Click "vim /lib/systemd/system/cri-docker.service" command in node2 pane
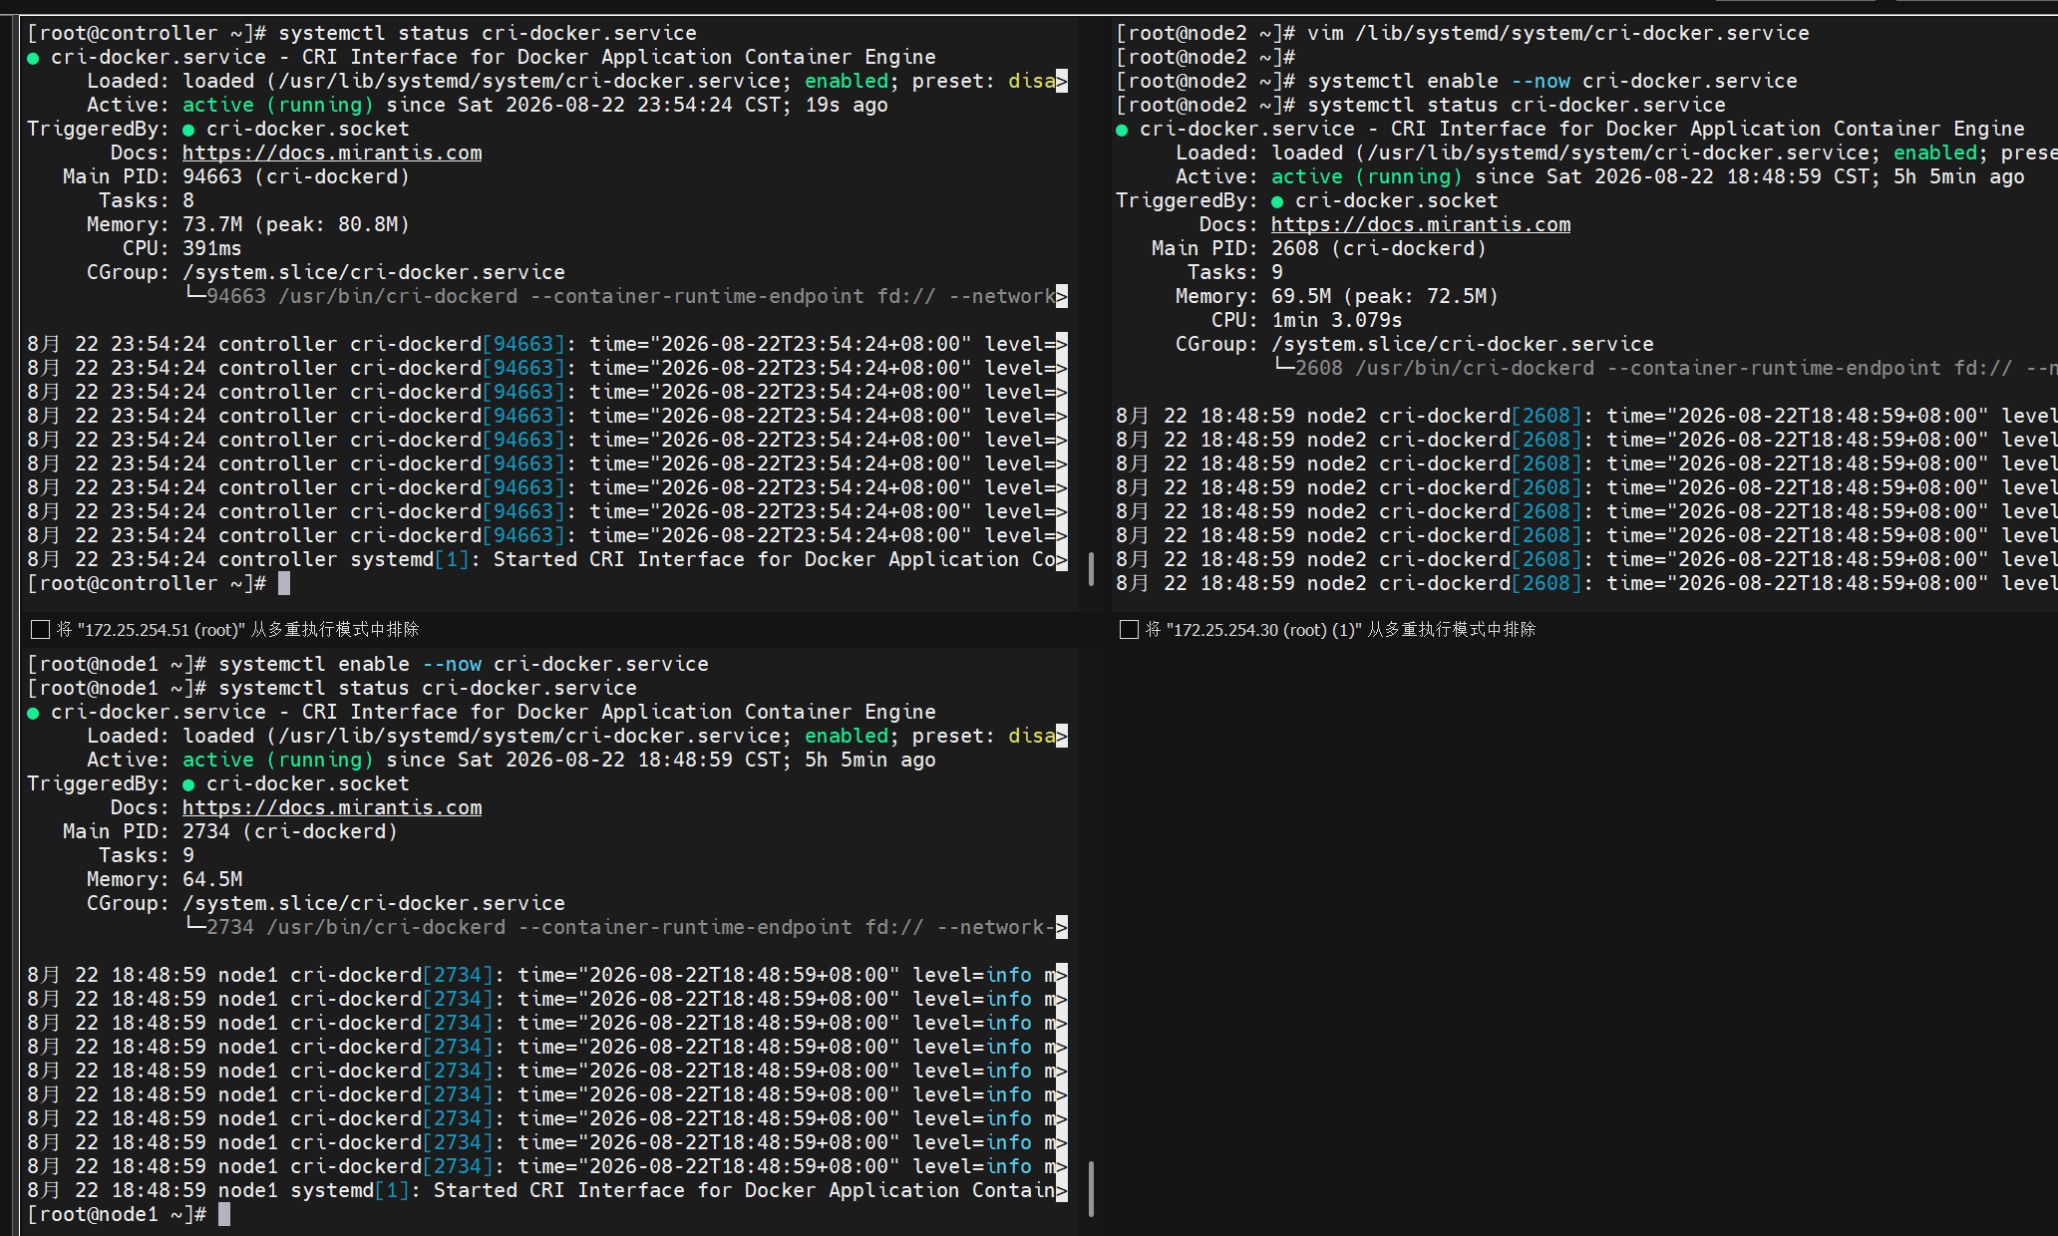 1558,33
